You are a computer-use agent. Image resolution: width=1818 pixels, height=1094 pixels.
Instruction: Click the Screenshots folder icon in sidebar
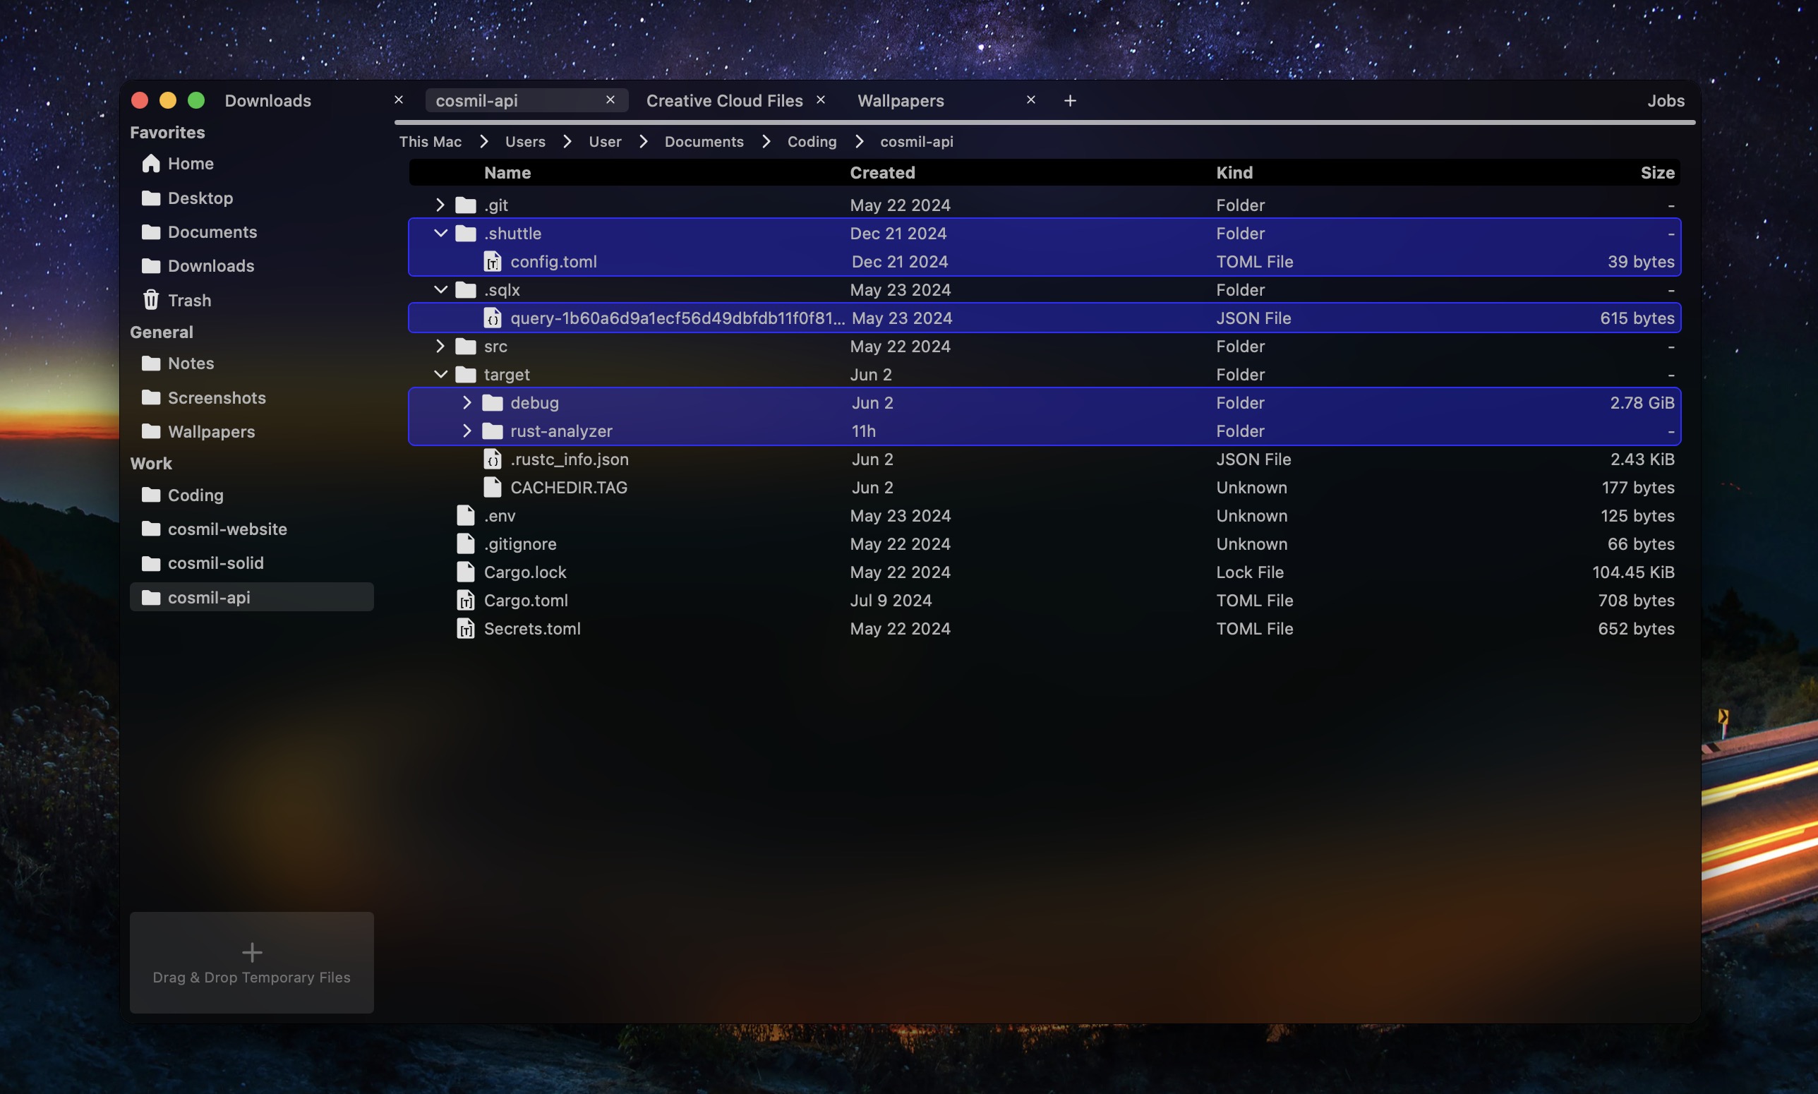(x=151, y=398)
